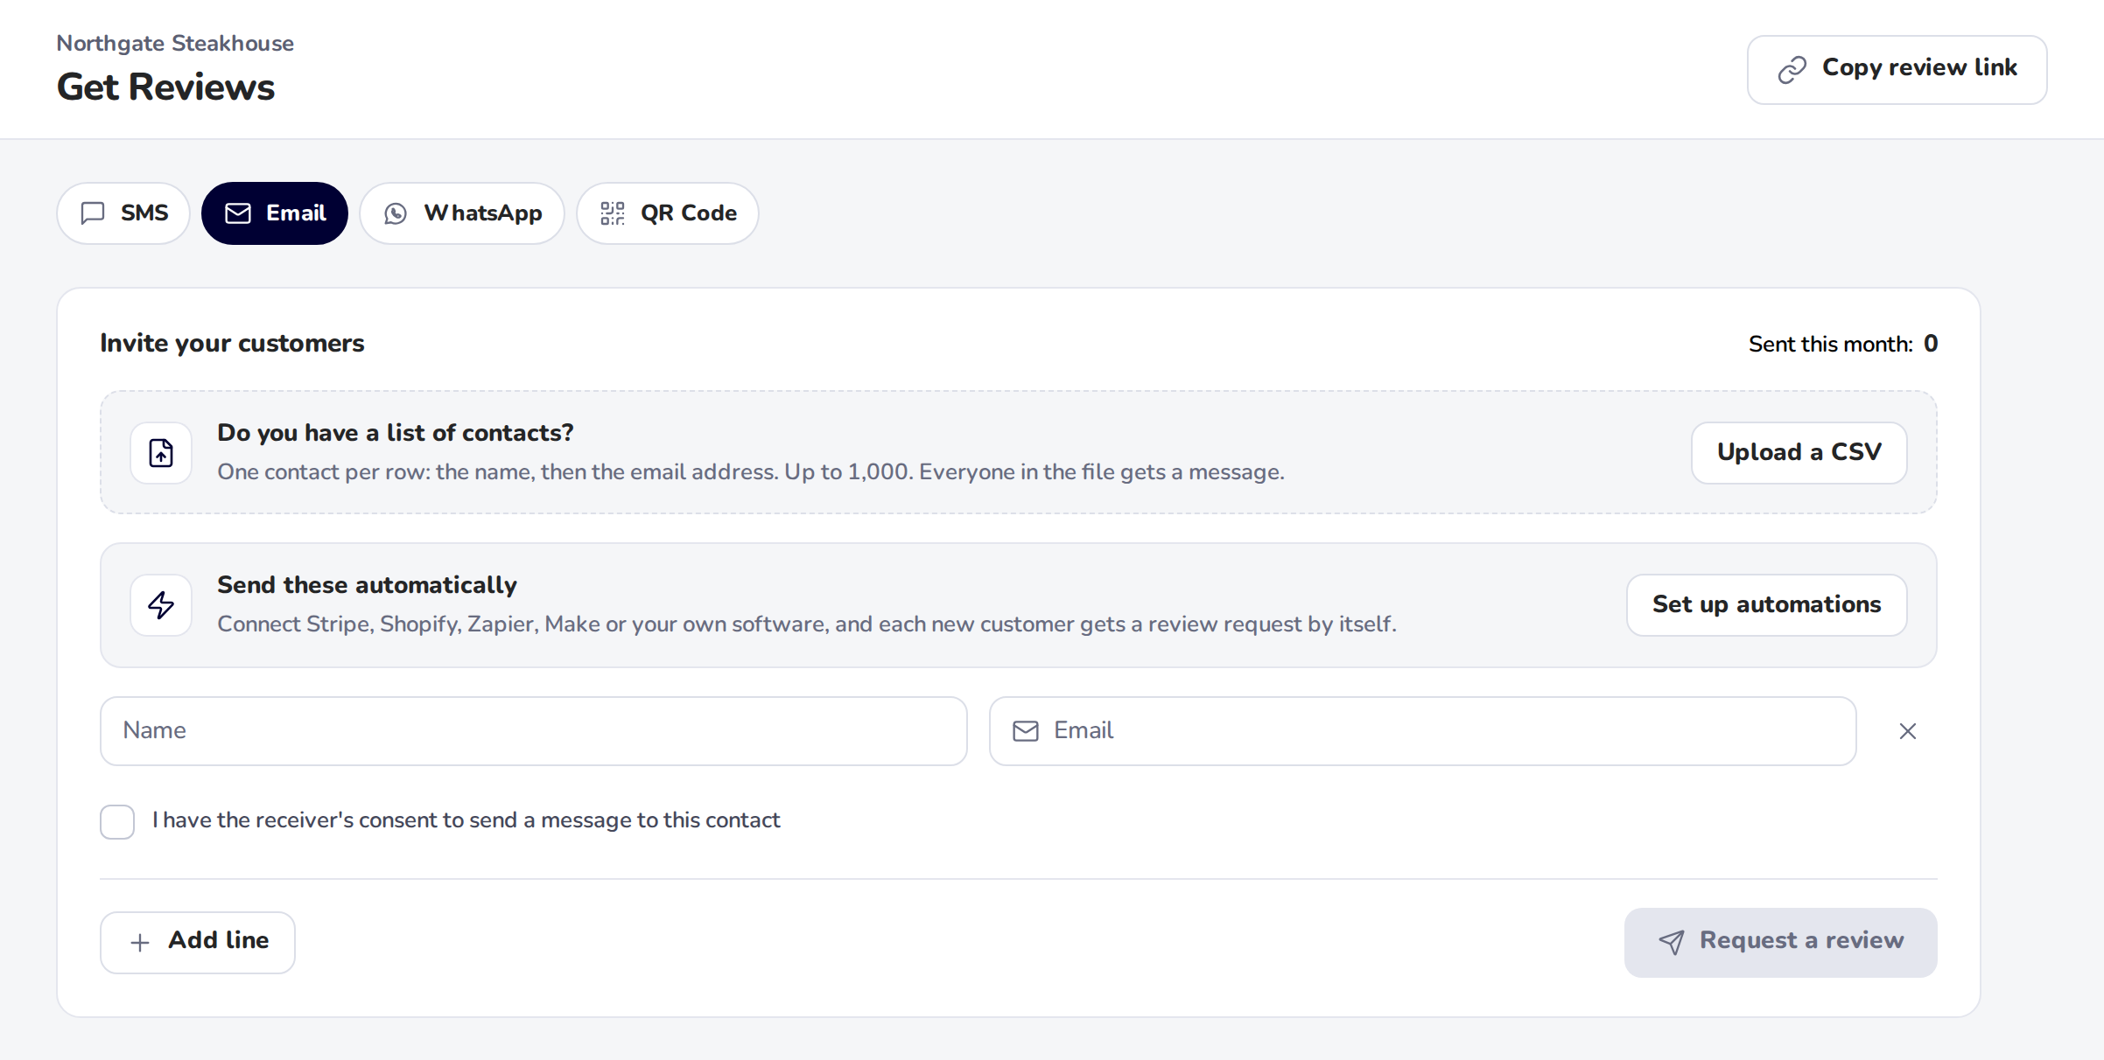Focus the Name input field
This screenshot has height=1060, width=2104.
534,731
